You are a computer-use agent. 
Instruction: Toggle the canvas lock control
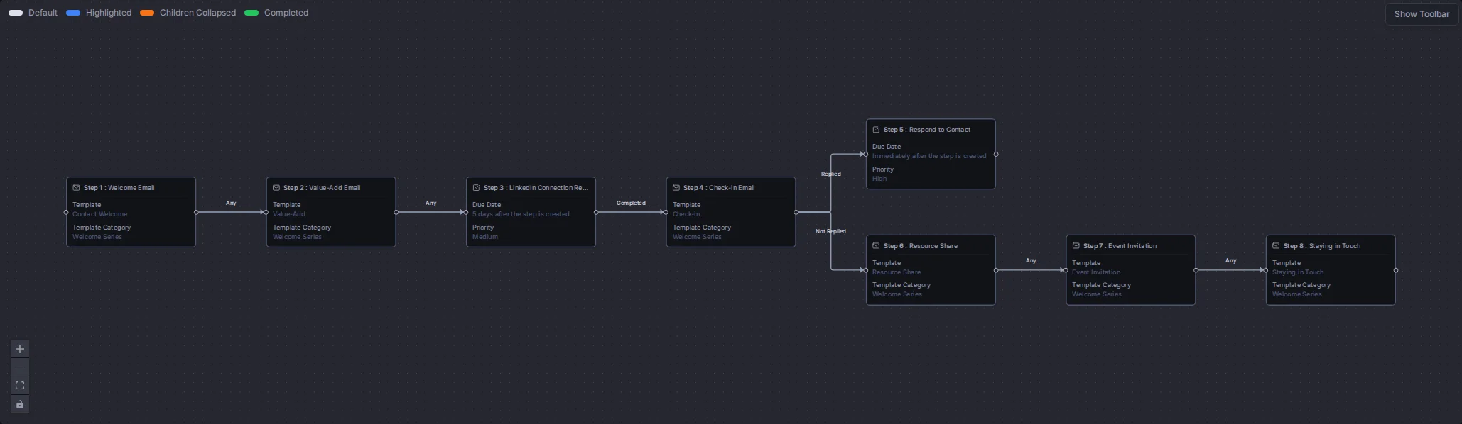click(x=20, y=404)
